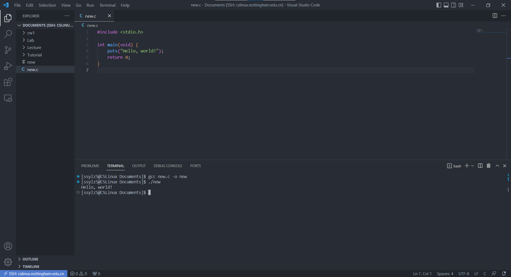Toggle the bottom panel layout icon

pyautogui.click(x=446, y=5)
